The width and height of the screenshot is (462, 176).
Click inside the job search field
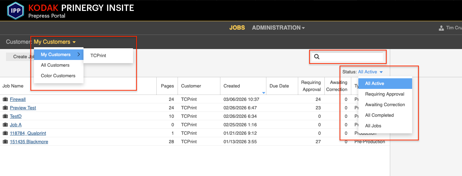pyautogui.click(x=351, y=57)
